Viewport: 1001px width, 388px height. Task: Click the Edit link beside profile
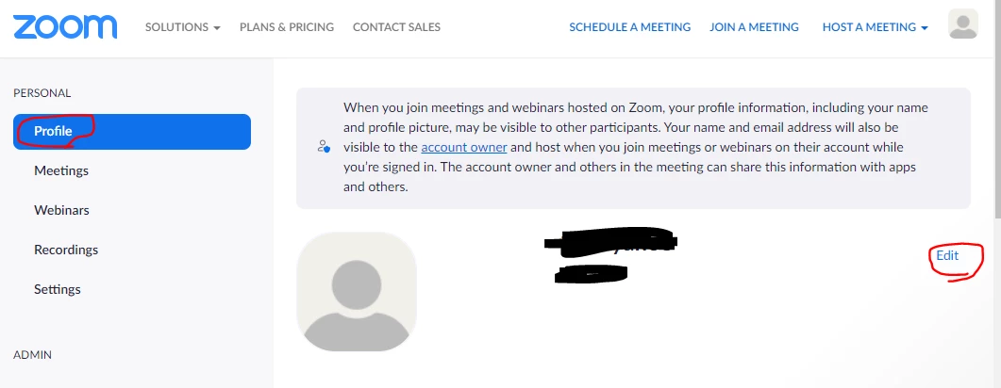(x=947, y=255)
